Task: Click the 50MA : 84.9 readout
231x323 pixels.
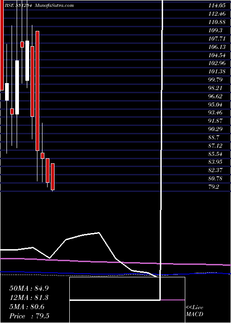Action: pyautogui.click(x=29, y=288)
